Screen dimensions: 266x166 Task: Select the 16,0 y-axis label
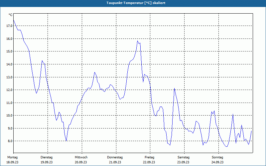[x=10, y=39]
